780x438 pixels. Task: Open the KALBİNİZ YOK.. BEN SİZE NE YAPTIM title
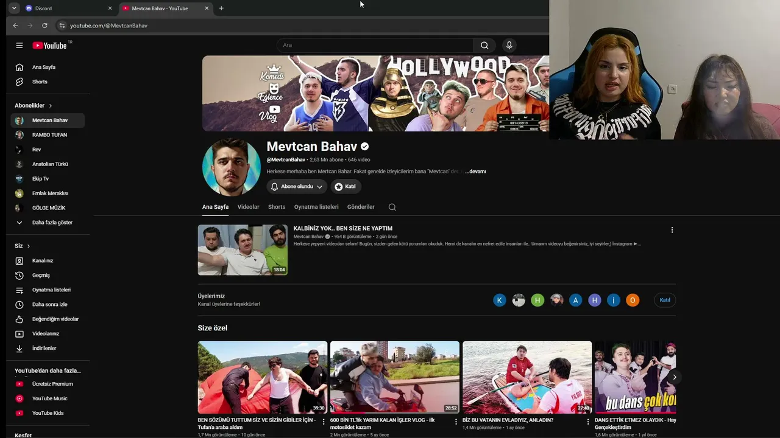(343, 229)
